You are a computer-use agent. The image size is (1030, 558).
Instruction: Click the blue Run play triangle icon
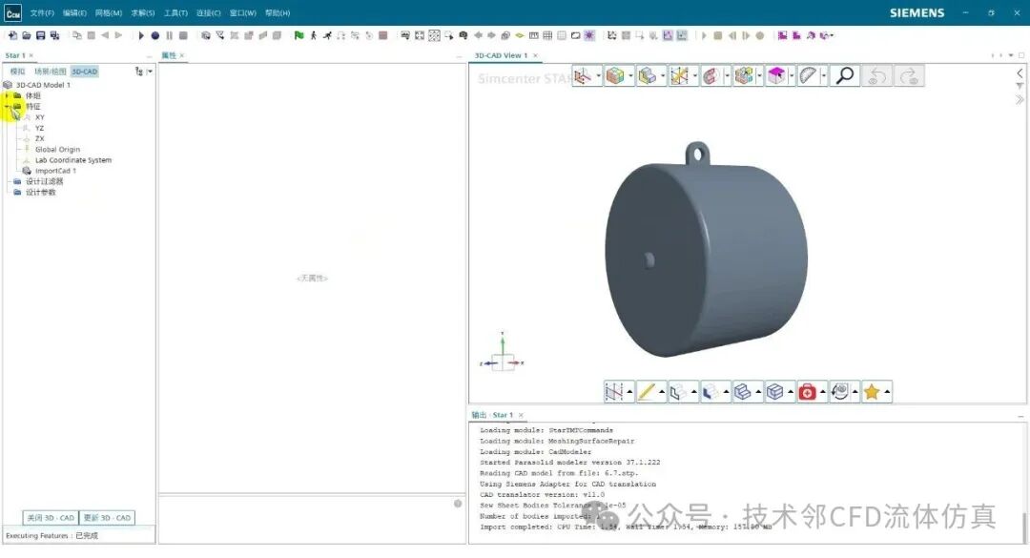(140, 35)
